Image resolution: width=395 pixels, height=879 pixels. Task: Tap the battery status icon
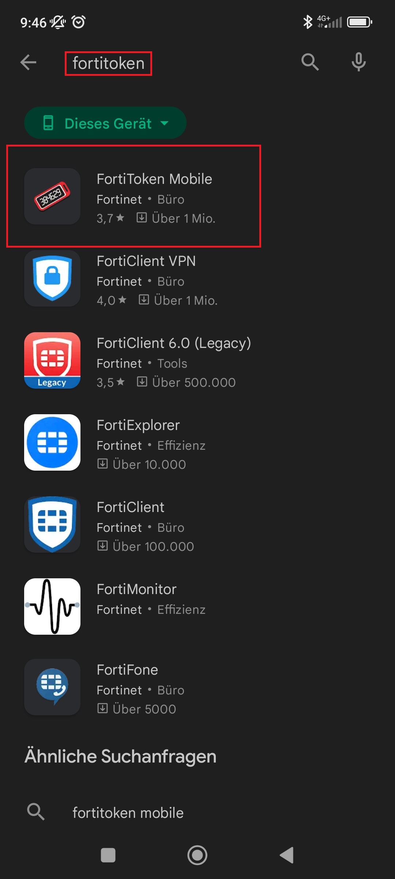click(359, 22)
